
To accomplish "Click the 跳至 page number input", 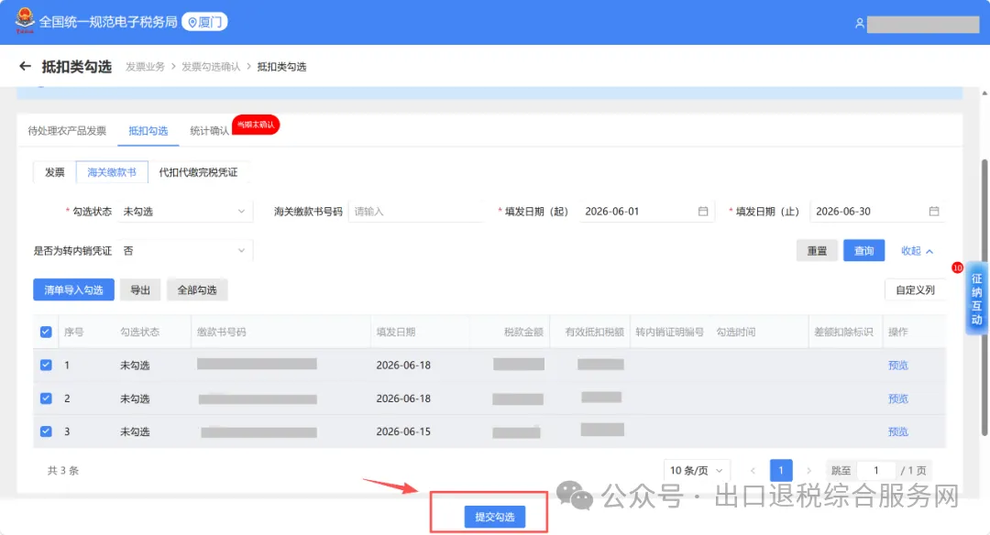I will pos(876,470).
